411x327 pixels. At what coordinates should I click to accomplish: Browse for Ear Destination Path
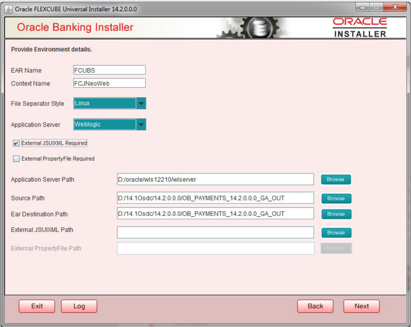pos(336,214)
